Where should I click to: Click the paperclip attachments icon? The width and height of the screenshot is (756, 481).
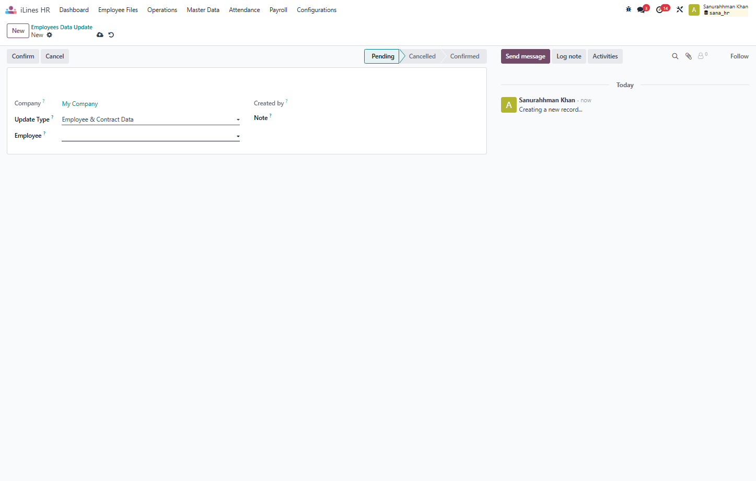(689, 56)
